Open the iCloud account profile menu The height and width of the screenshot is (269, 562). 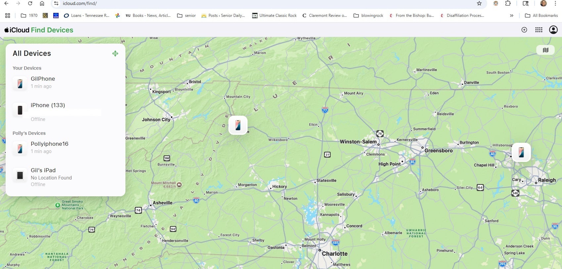[553, 30]
